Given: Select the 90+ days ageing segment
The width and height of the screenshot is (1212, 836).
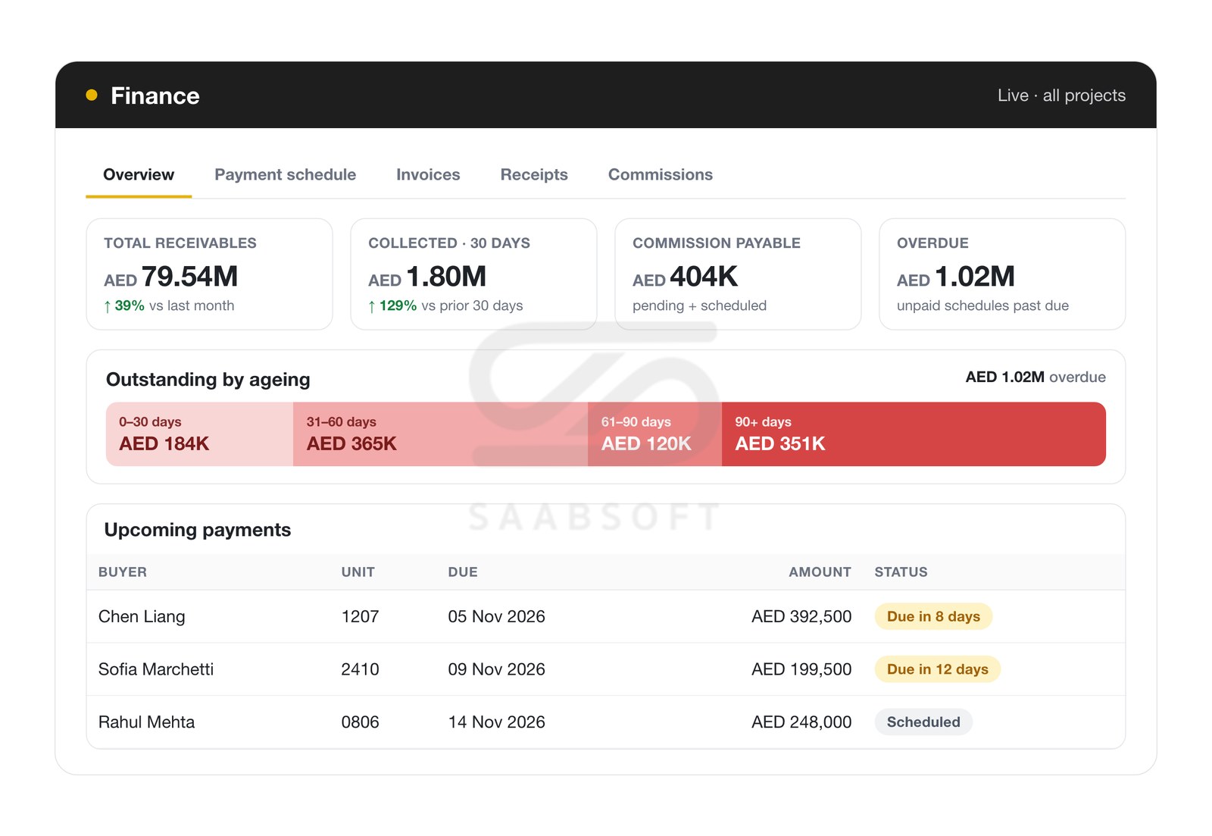Looking at the screenshot, I should click(x=914, y=434).
